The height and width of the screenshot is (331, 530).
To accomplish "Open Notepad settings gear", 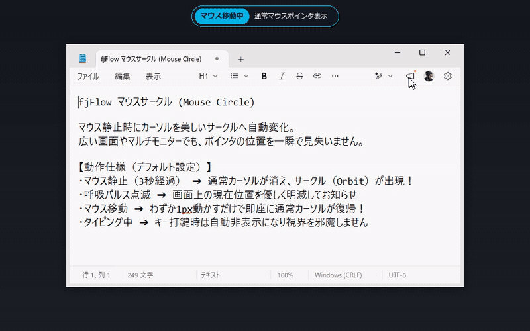I will [448, 76].
